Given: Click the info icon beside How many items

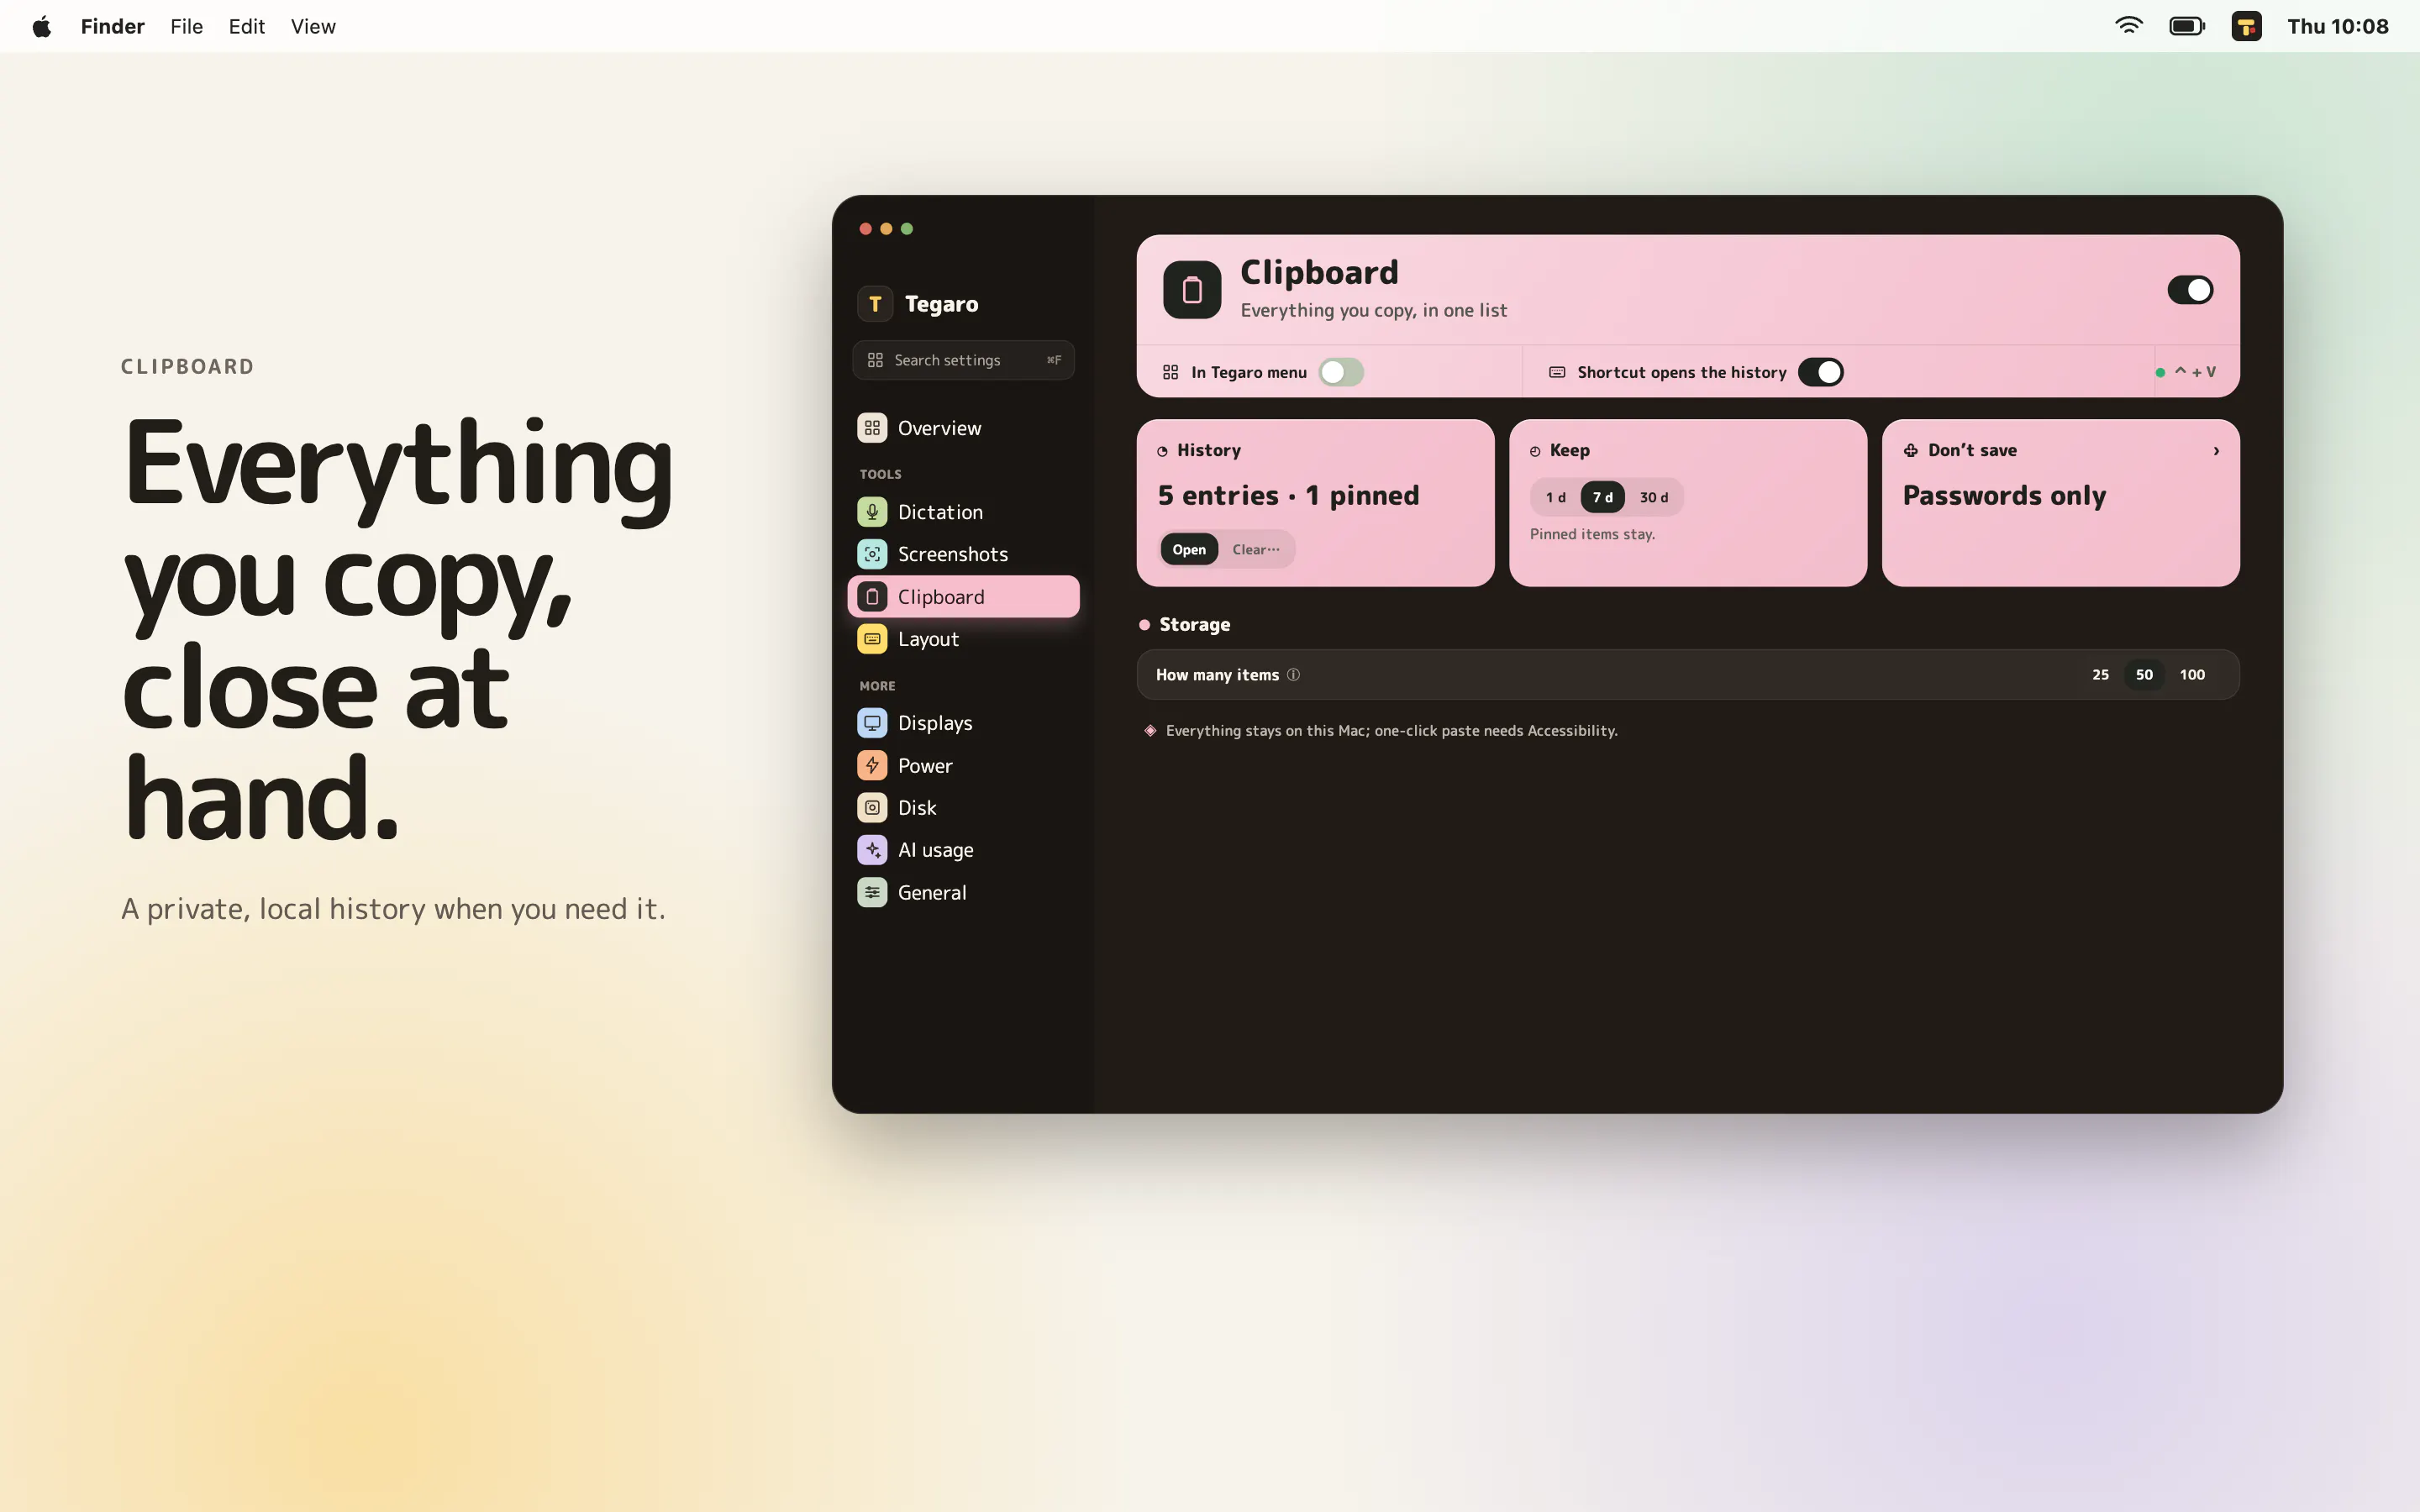Looking at the screenshot, I should [x=1293, y=675].
